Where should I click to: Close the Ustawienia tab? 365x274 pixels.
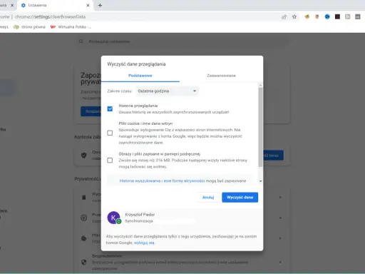88,5
